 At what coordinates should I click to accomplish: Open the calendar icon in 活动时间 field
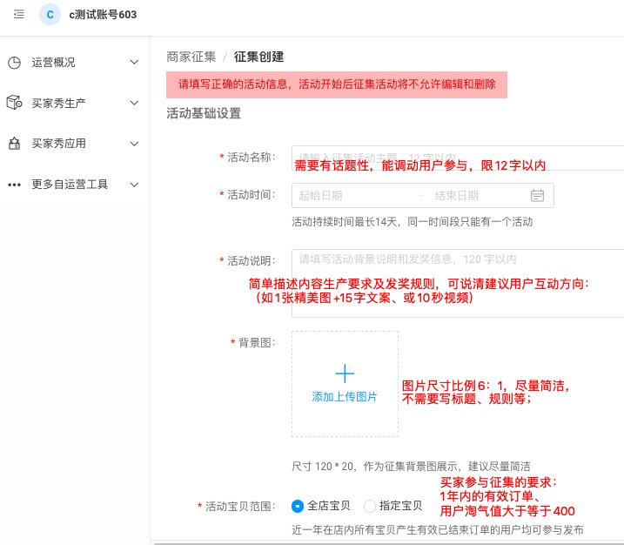point(537,196)
